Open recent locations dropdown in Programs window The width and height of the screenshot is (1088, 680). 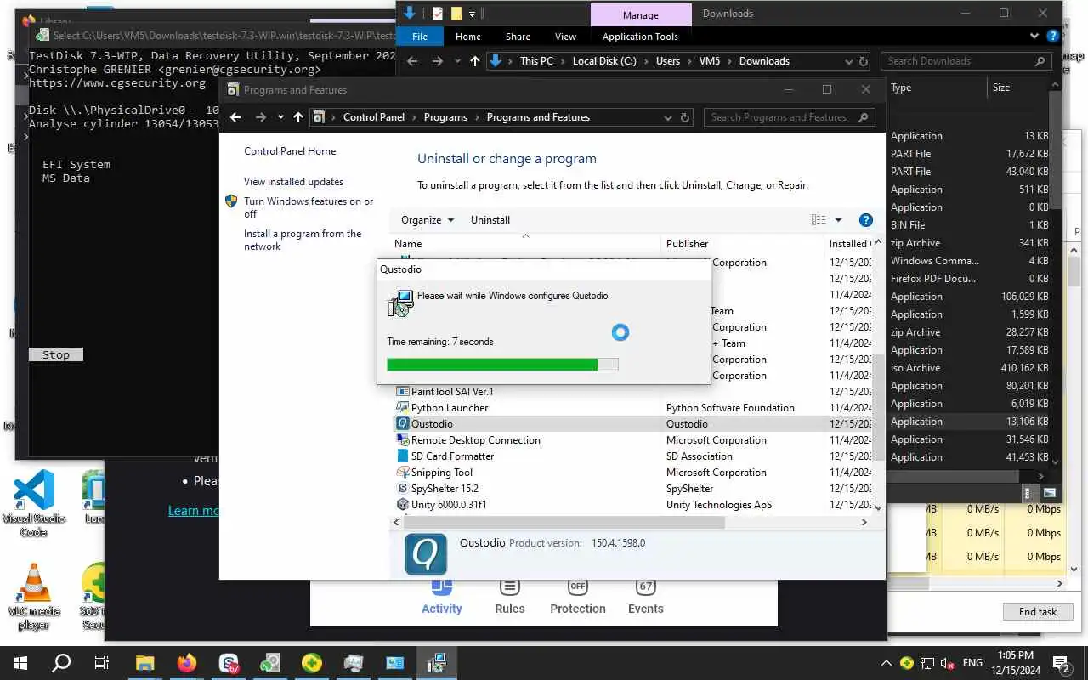coord(280,117)
